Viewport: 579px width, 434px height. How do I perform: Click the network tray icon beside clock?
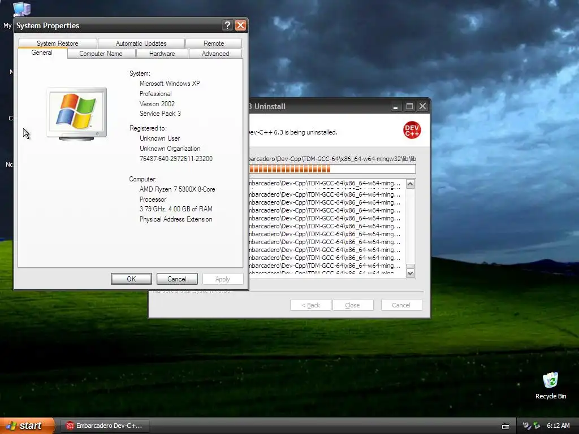(537, 426)
